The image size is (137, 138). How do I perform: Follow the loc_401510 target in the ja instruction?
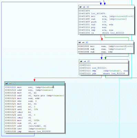[117, 33]
